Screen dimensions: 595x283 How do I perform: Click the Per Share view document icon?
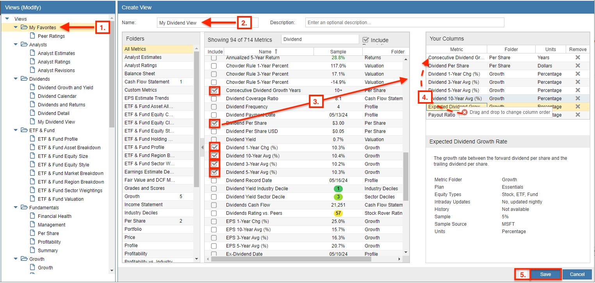[x=33, y=233]
